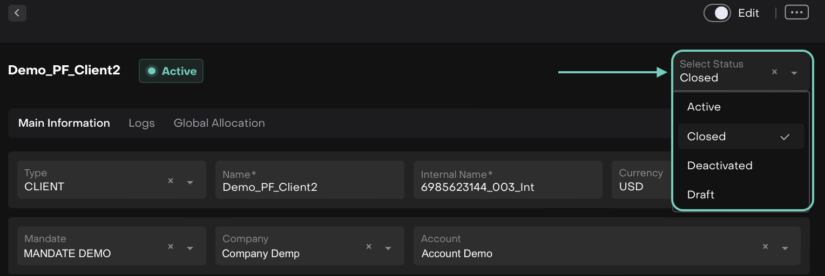
Task: Collapse the Select Status dropdown arrow
Action: coord(794,73)
